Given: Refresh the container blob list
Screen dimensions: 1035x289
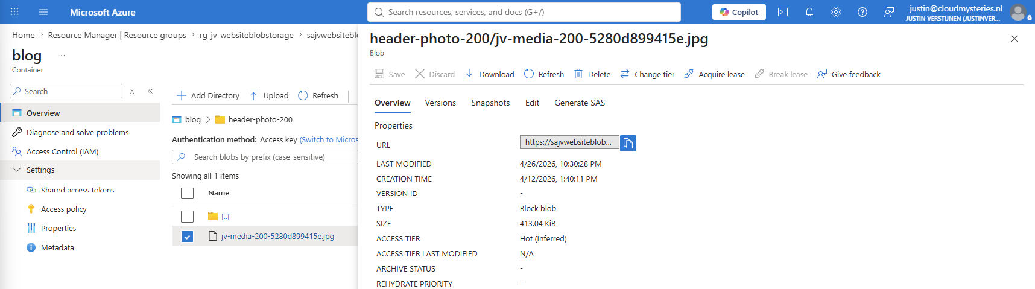Looking at the screenshot, I should (318, 95).
